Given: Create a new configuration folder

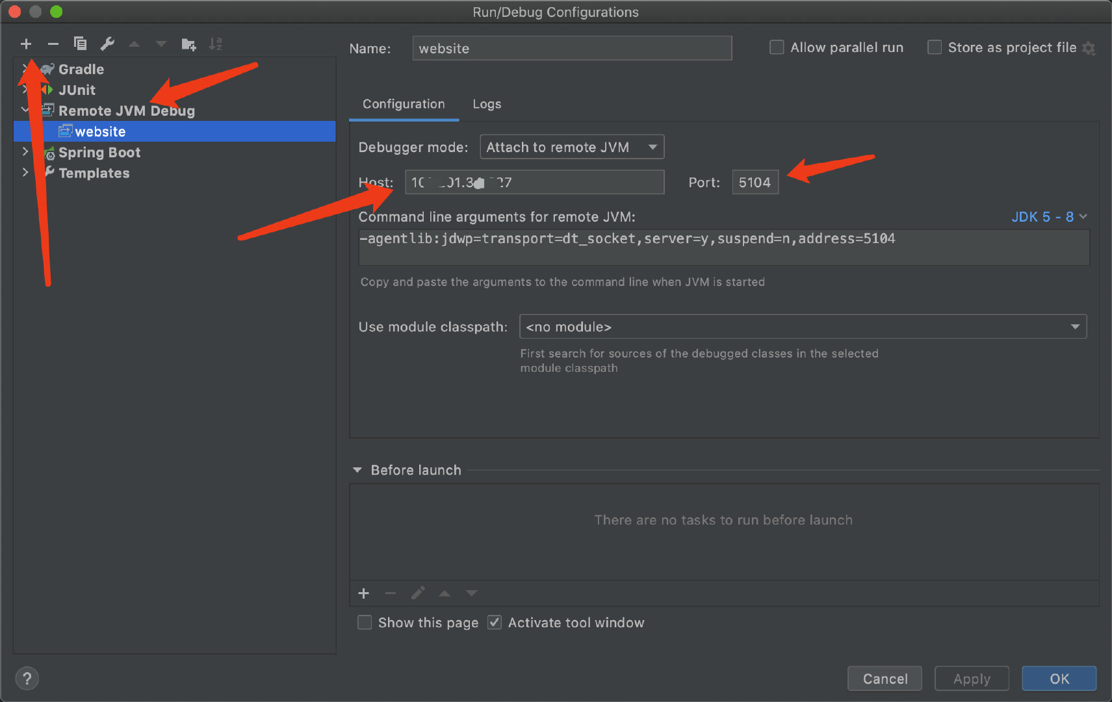Looking at the screenshot, I should (188, 44).
